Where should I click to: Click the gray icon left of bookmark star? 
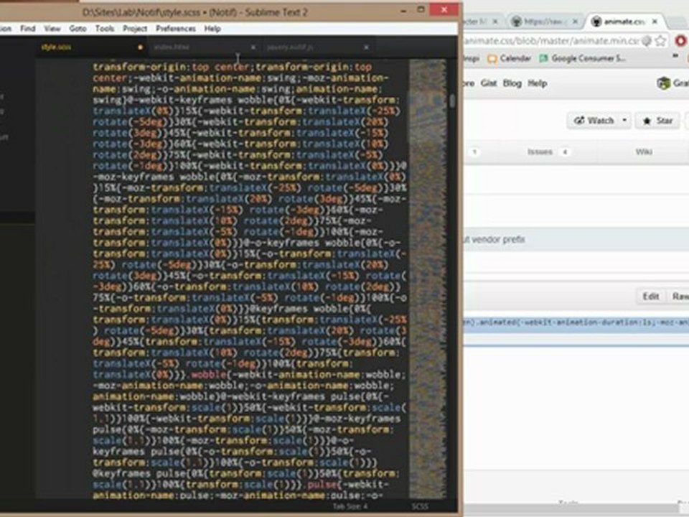click(x=647, y=41)
